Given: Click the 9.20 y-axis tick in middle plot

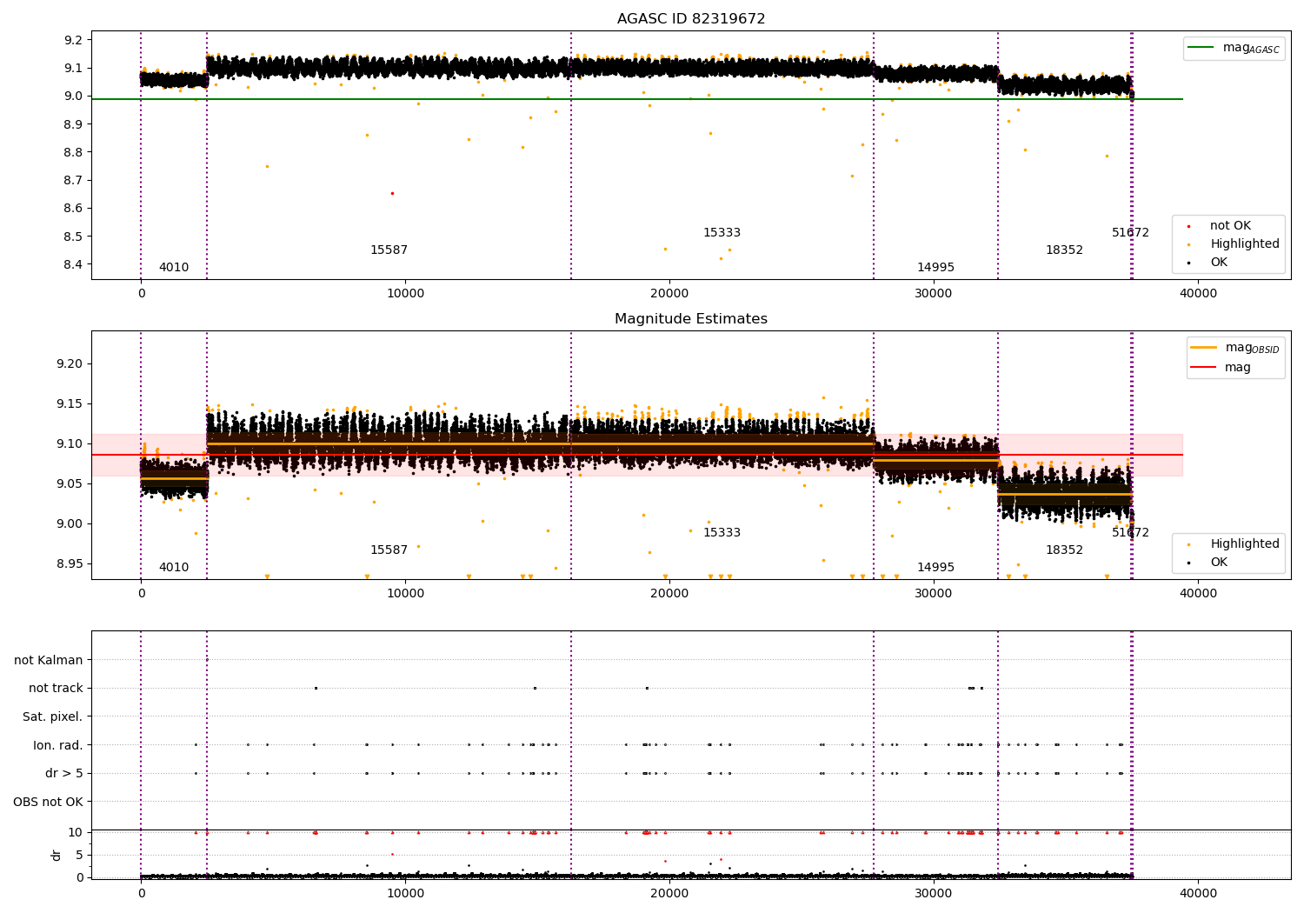Looking at the screenshot, I should pos(70,363).
